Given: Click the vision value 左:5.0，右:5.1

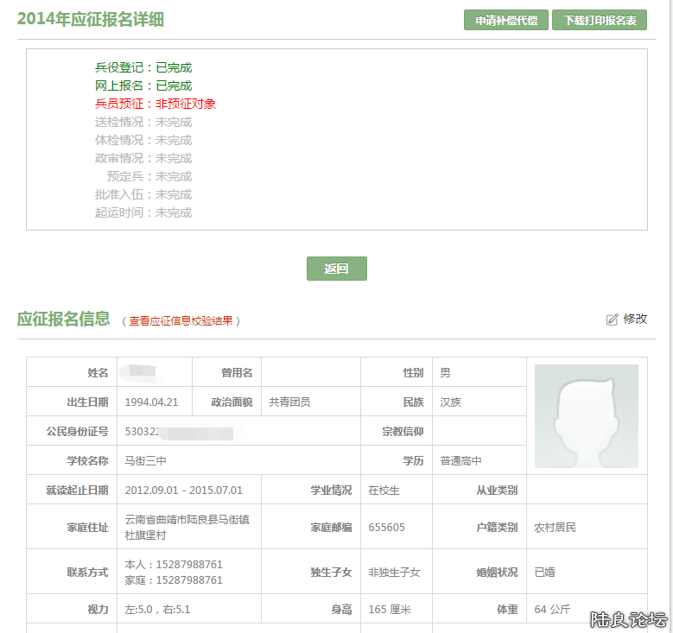Looking at the screenshot, I should point(157,610).
